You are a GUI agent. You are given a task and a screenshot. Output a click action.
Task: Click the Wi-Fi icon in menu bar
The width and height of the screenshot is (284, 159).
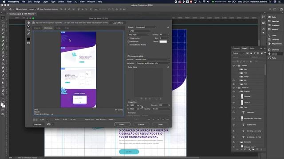pyautogui.click(x=204, y=2)
